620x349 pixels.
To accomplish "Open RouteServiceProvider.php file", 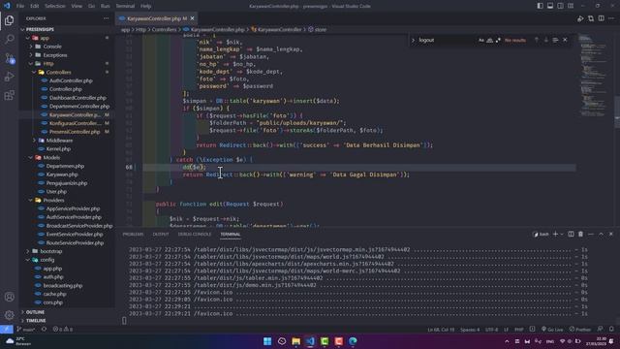I will 75,243.
